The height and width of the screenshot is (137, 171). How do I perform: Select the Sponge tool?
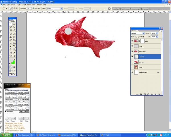point(14,43)
